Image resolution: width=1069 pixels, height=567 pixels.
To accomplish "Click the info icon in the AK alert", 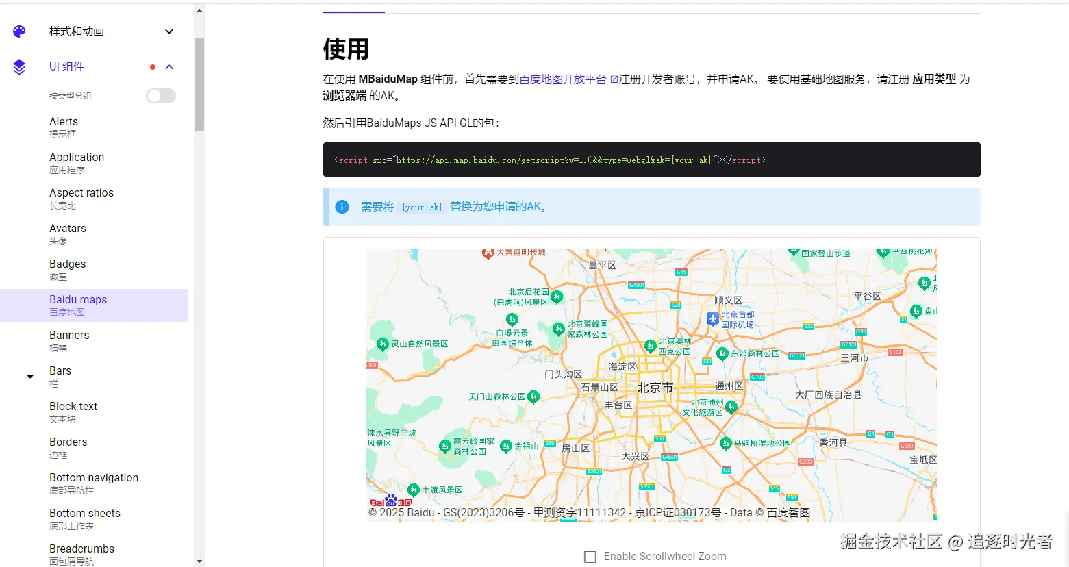I will [x=342, y=207].
